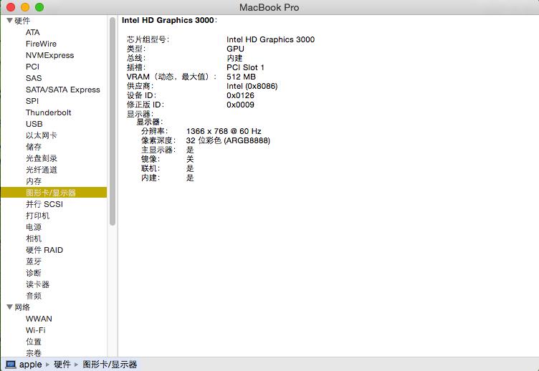Collapse the 网络 network section
The width and height of the screenshot is (539, 371).
[x=9, y=307]
